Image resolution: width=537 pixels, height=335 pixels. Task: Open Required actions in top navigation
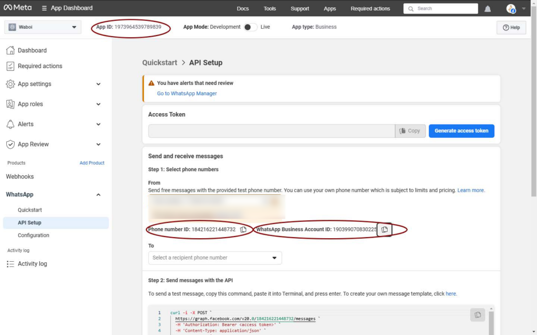(370, 8)
